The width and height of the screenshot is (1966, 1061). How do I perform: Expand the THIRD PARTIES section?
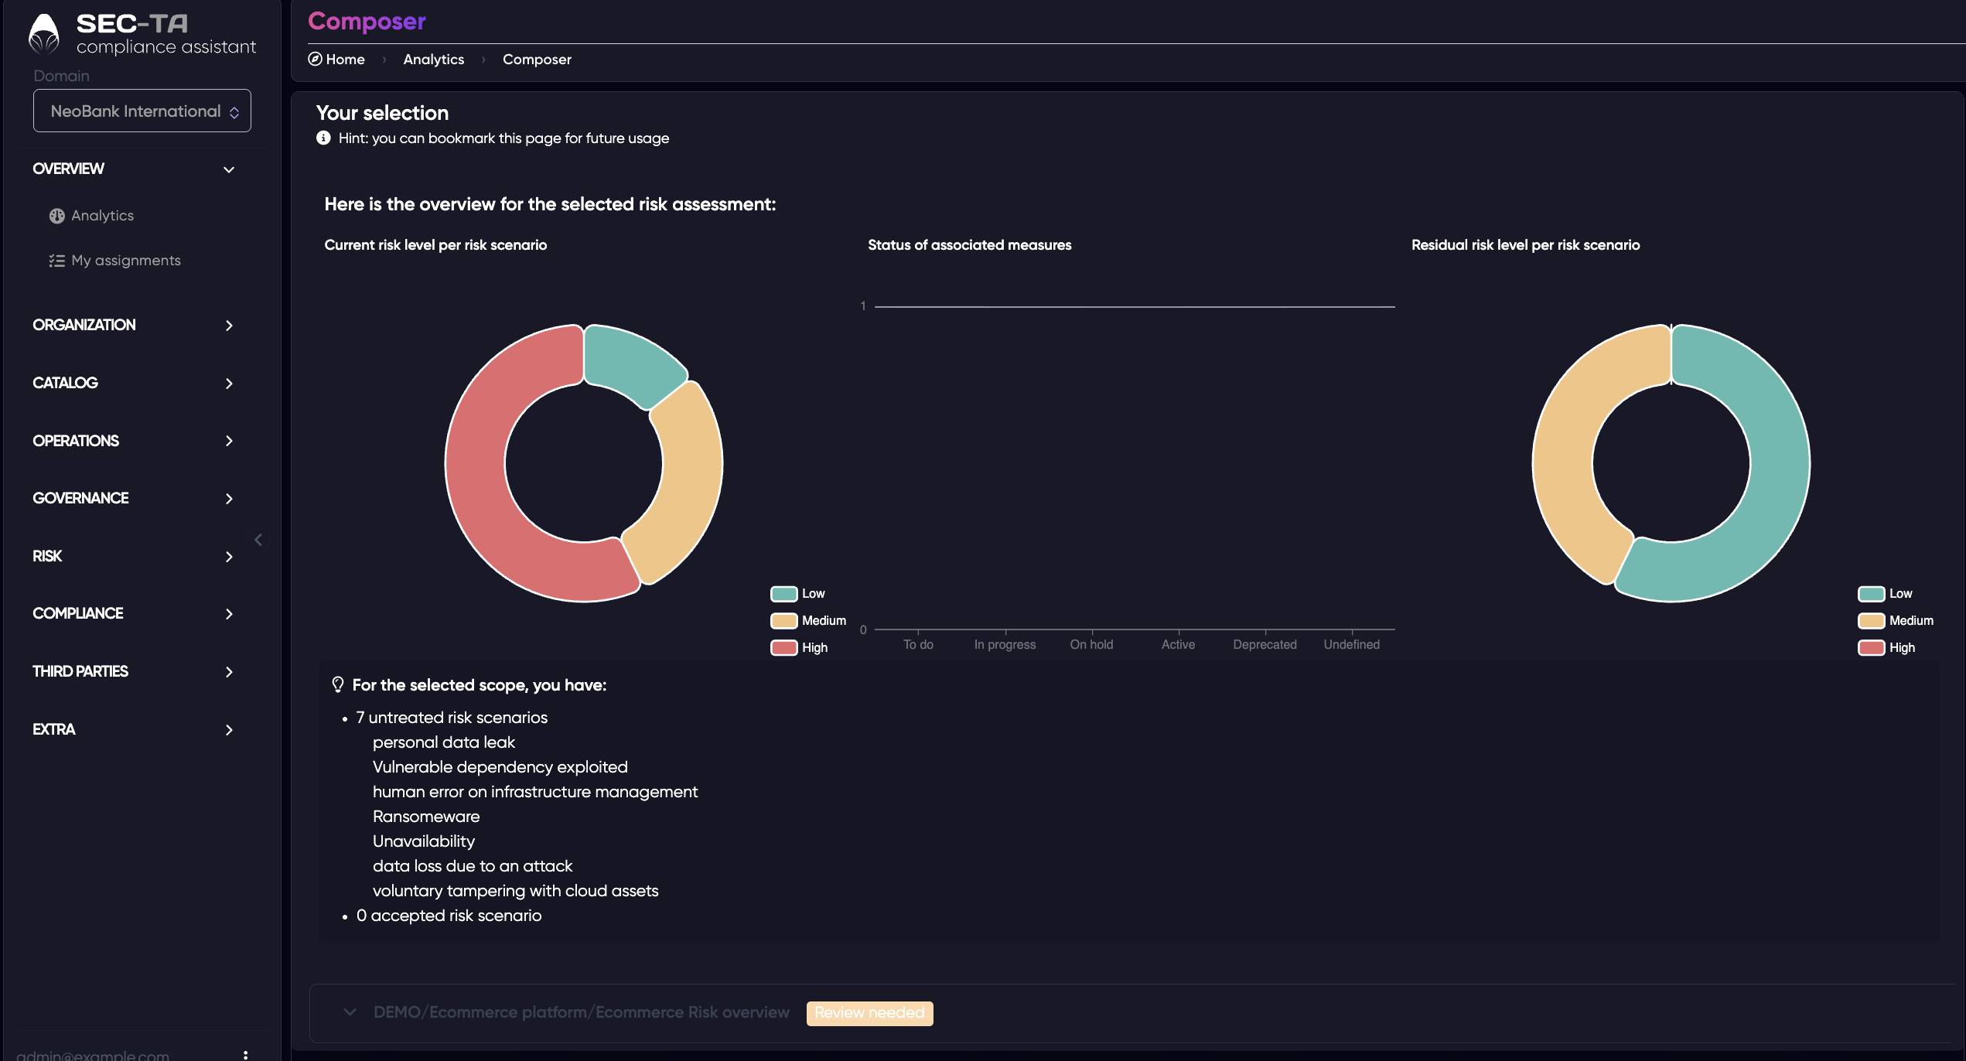coord(133,671)
